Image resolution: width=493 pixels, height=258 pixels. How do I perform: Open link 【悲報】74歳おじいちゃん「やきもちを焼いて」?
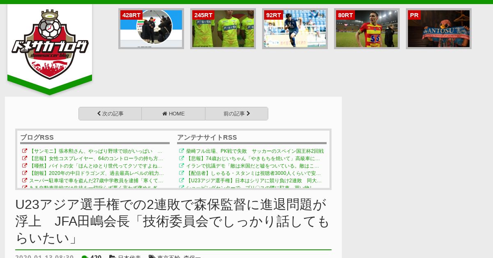pos(253,158)
